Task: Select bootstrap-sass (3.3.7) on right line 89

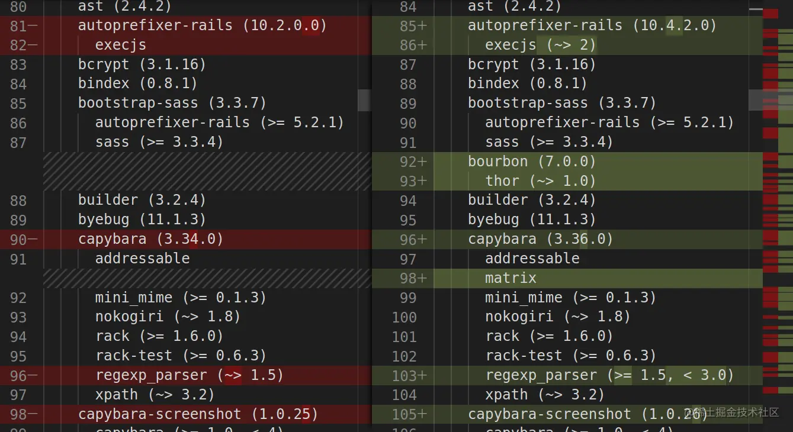Action: [x=562, y=103]
